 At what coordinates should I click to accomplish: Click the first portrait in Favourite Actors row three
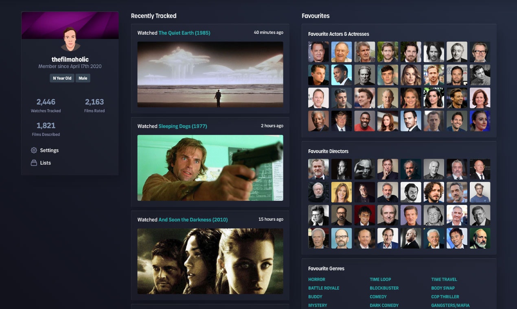[318, 98]
